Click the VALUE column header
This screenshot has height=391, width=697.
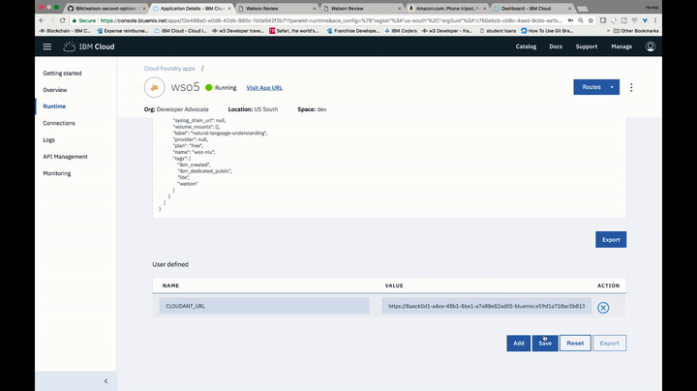394,286
